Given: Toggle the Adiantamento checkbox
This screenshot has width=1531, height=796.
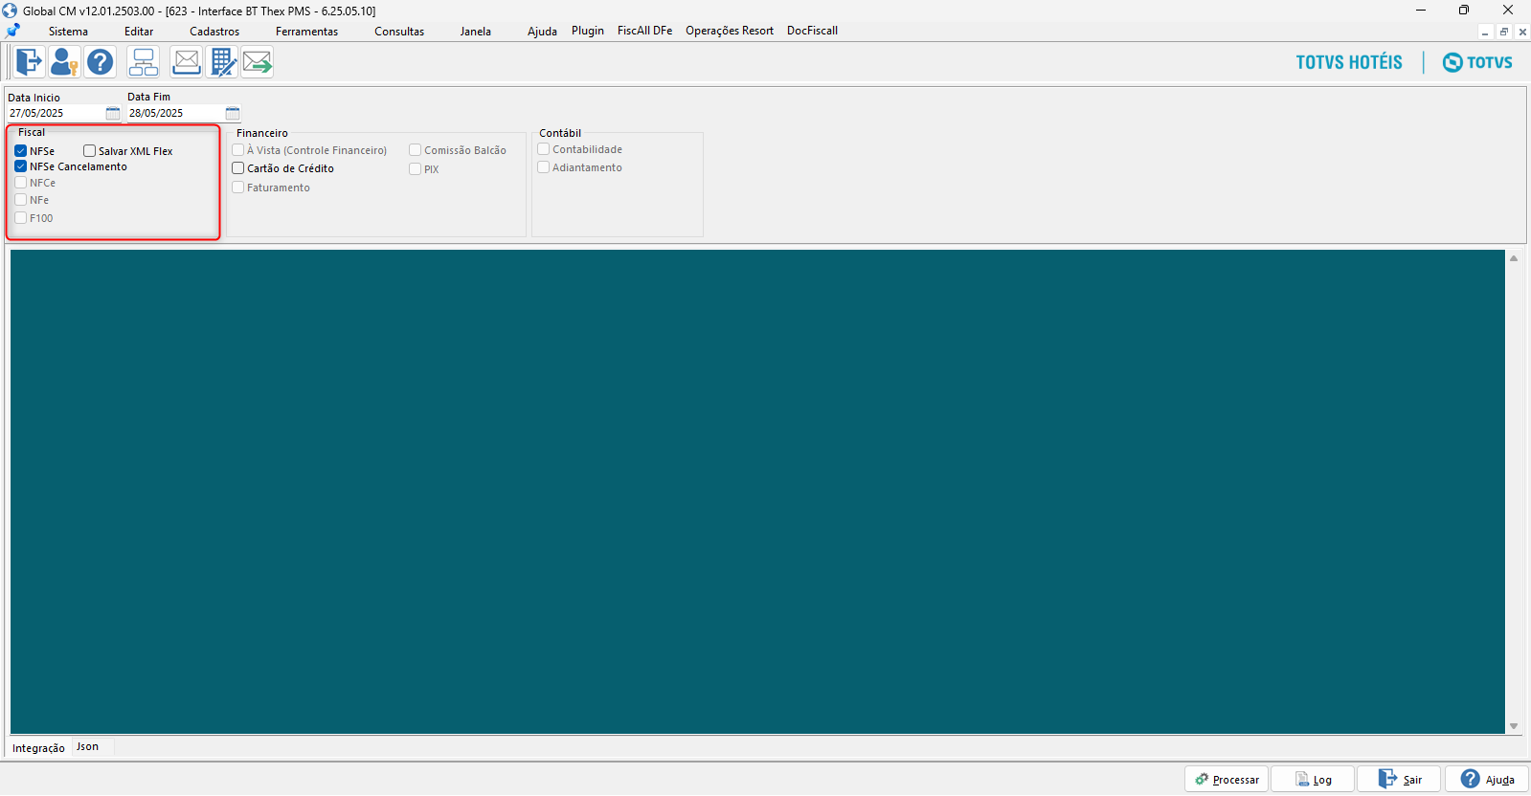Looking at the screenshot, I should coord(544,167).
